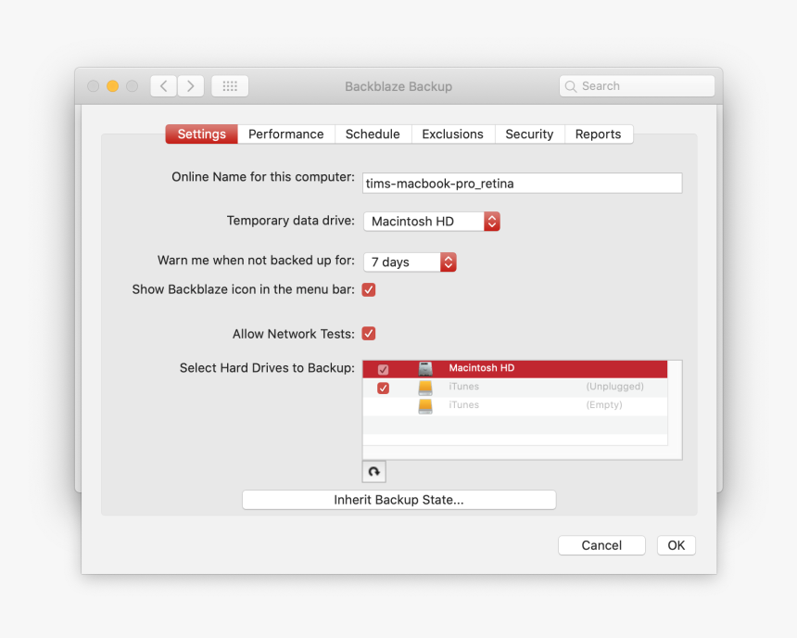Viewport: 797px width, 638px height.
Task: Click the Cancel button
Action: point(601,545)
